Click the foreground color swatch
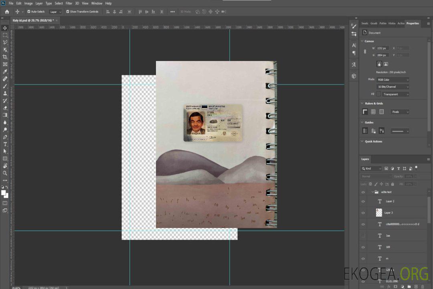The height and width of the screenshot is (289, 433). (x=3, y=193)
